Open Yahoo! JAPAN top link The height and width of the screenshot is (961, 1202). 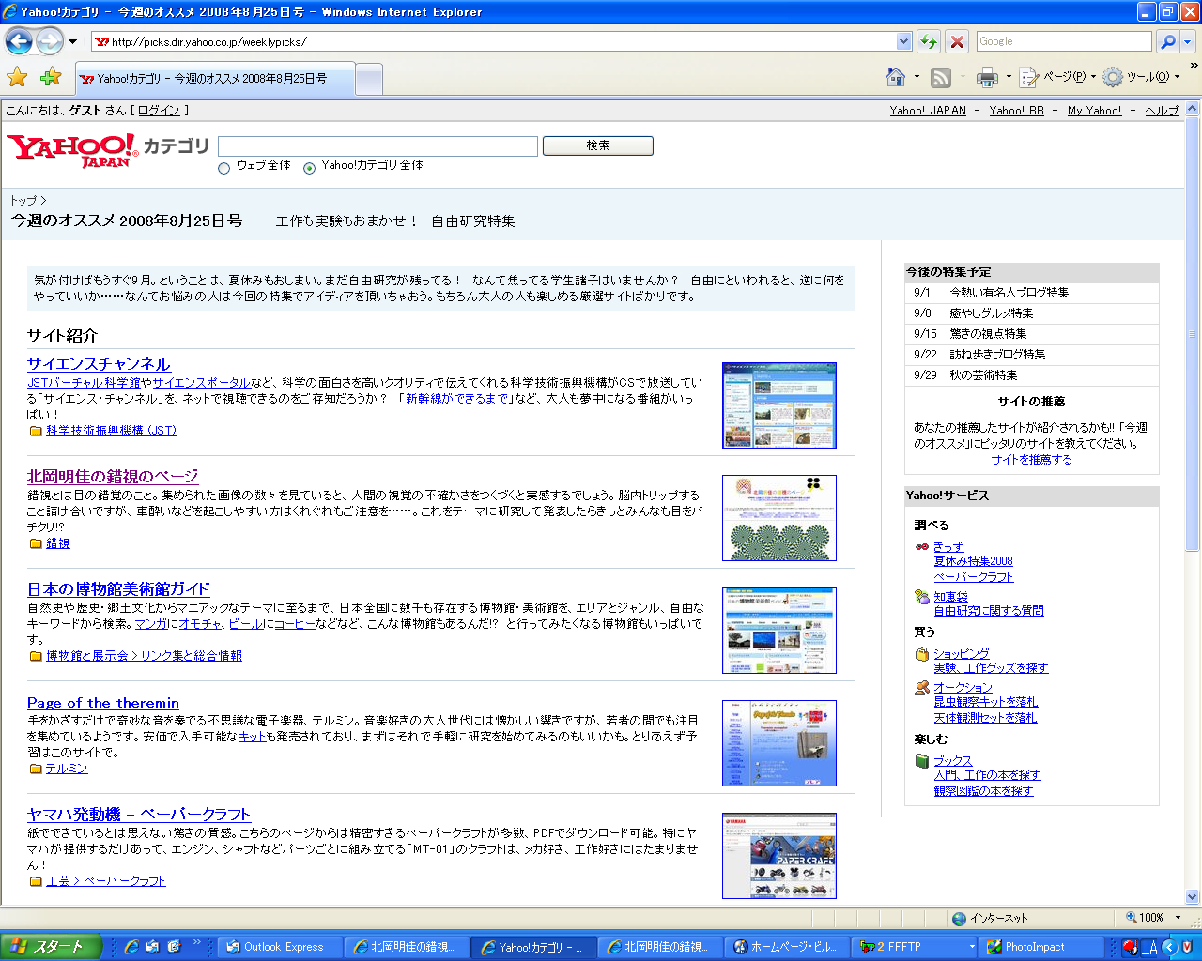coord(928,111)
